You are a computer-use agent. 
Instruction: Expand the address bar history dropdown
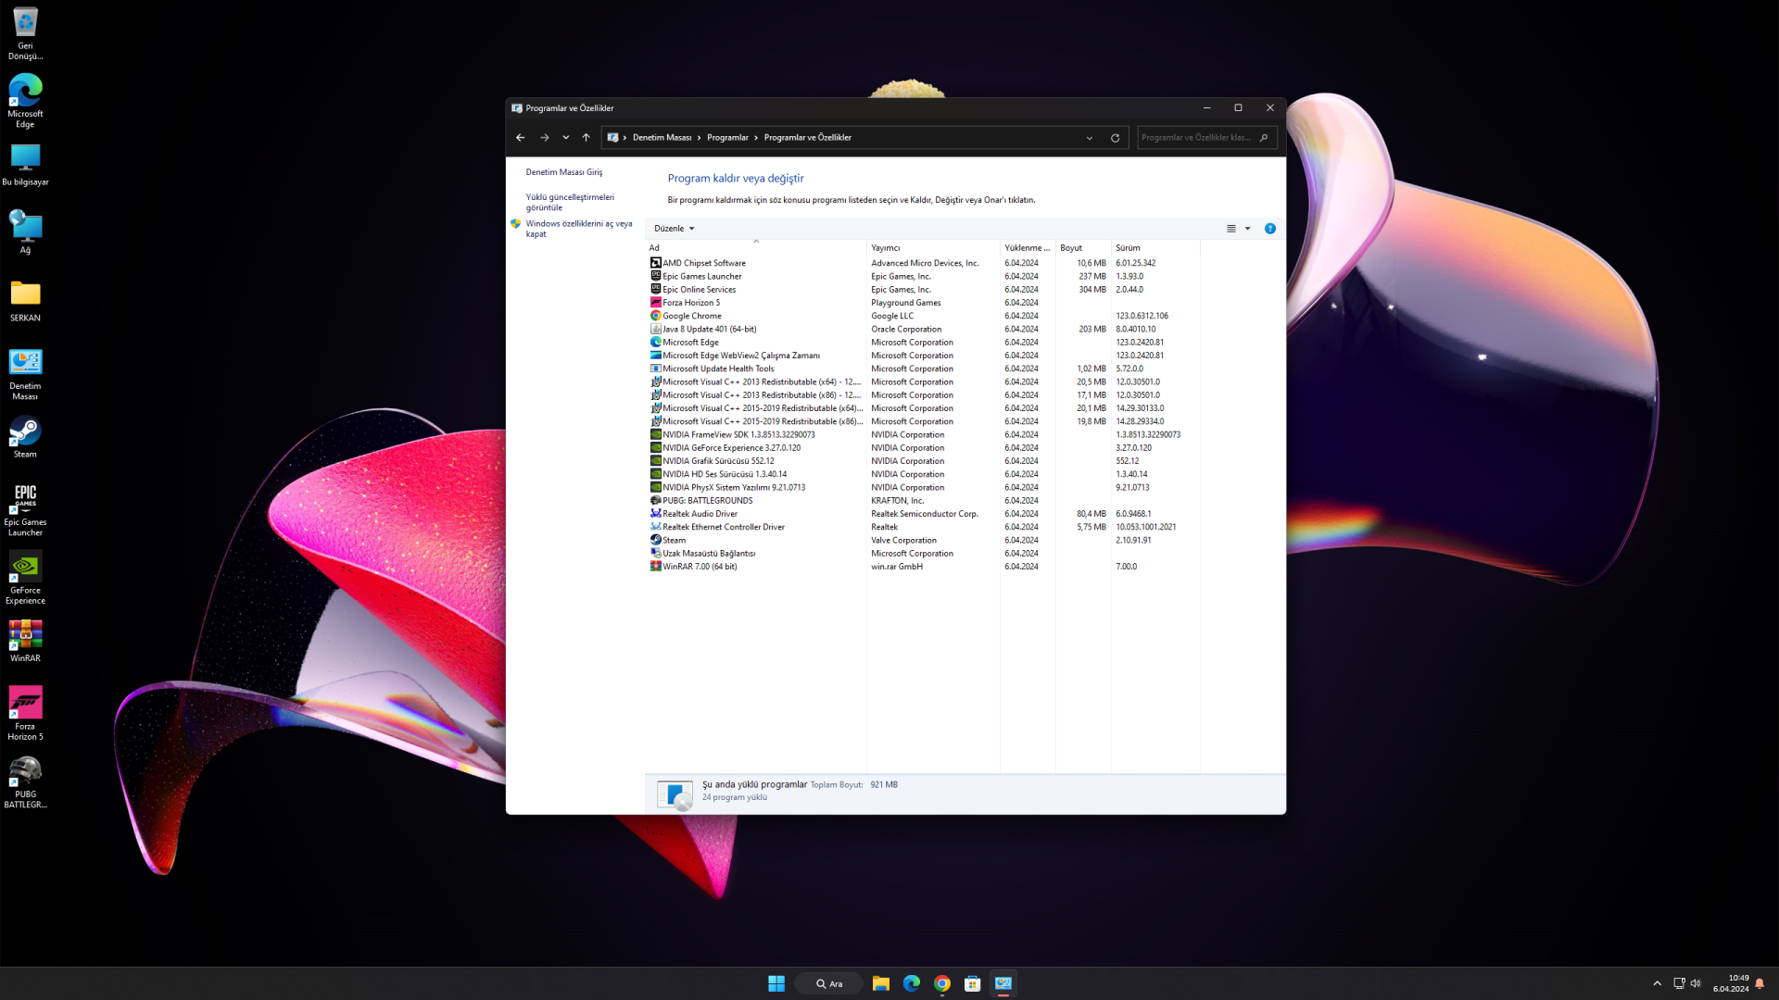(1090, 138)
